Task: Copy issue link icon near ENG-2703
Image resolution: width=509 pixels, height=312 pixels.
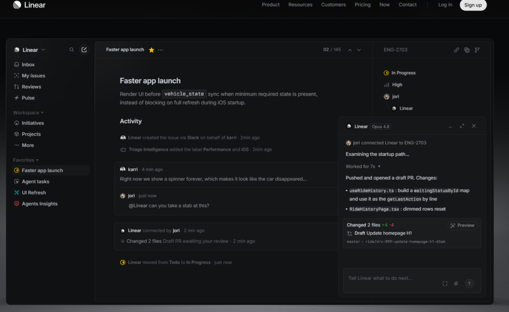Action: pos(456,50)
